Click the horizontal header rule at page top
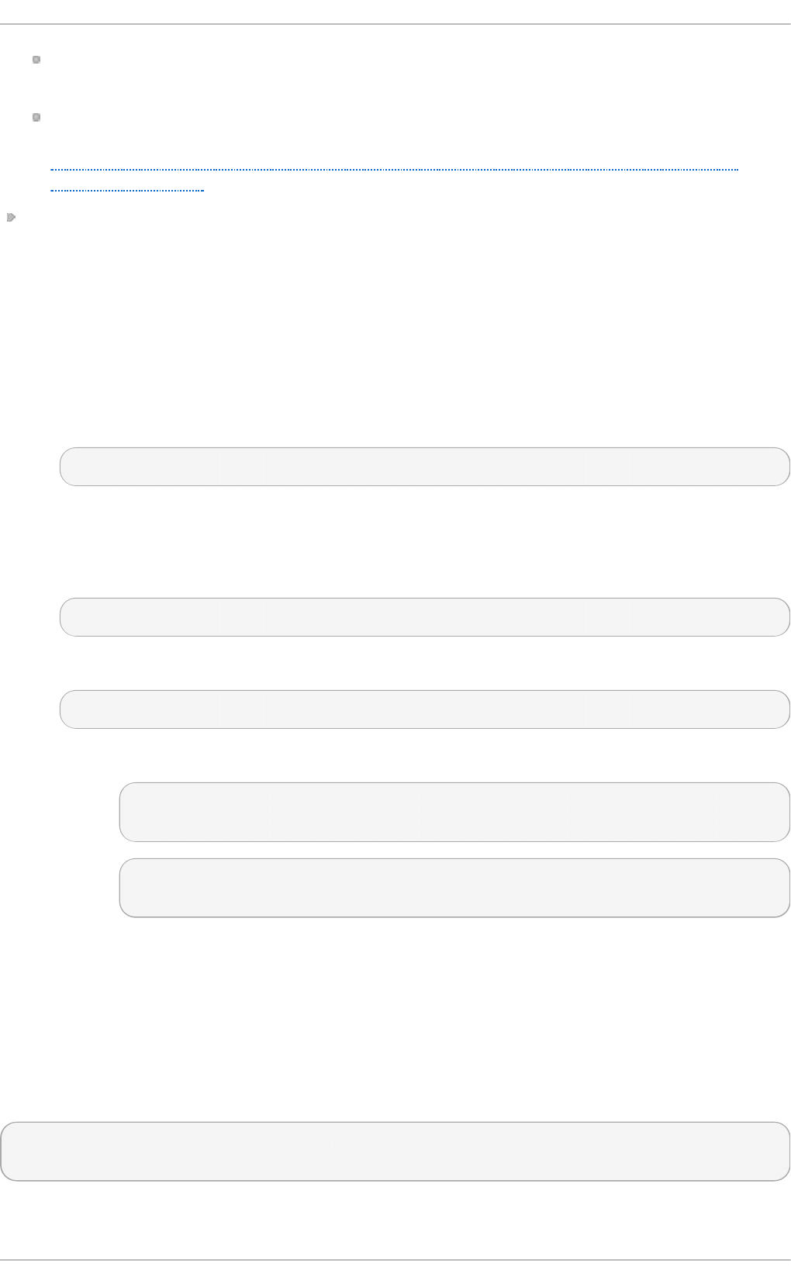Viewport: 791px width, 1284px height. [x=395, y=24]
